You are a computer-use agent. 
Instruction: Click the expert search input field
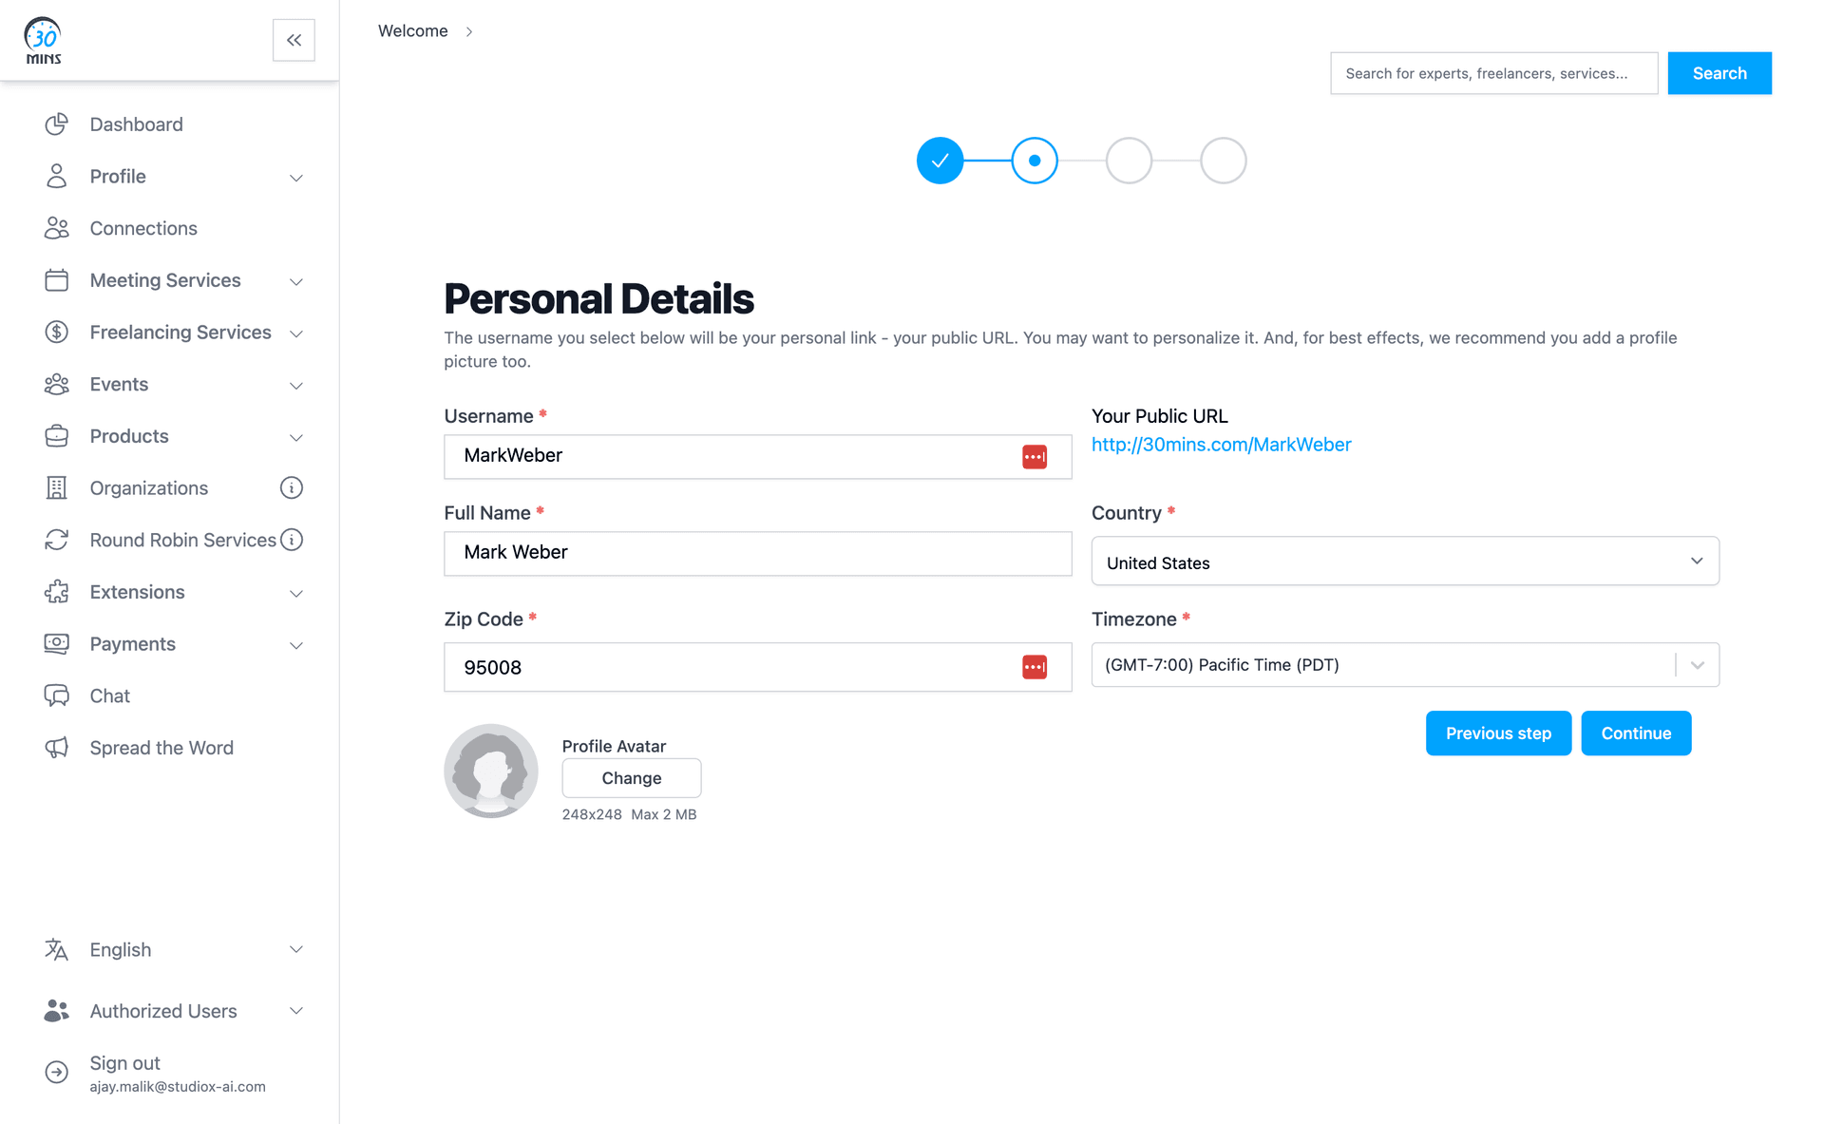pyautogui.click(x=1493, y=73)
